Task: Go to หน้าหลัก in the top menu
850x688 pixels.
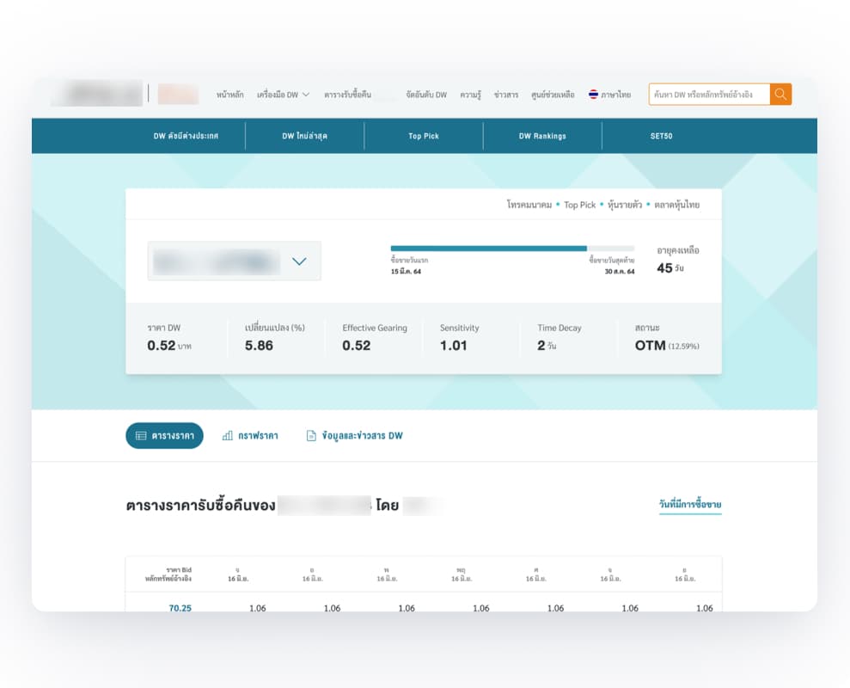Action: click(x=229, y=95)
